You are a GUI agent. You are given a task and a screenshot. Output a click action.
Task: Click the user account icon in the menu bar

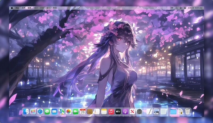pyautogui.click(x=181, y=8)
